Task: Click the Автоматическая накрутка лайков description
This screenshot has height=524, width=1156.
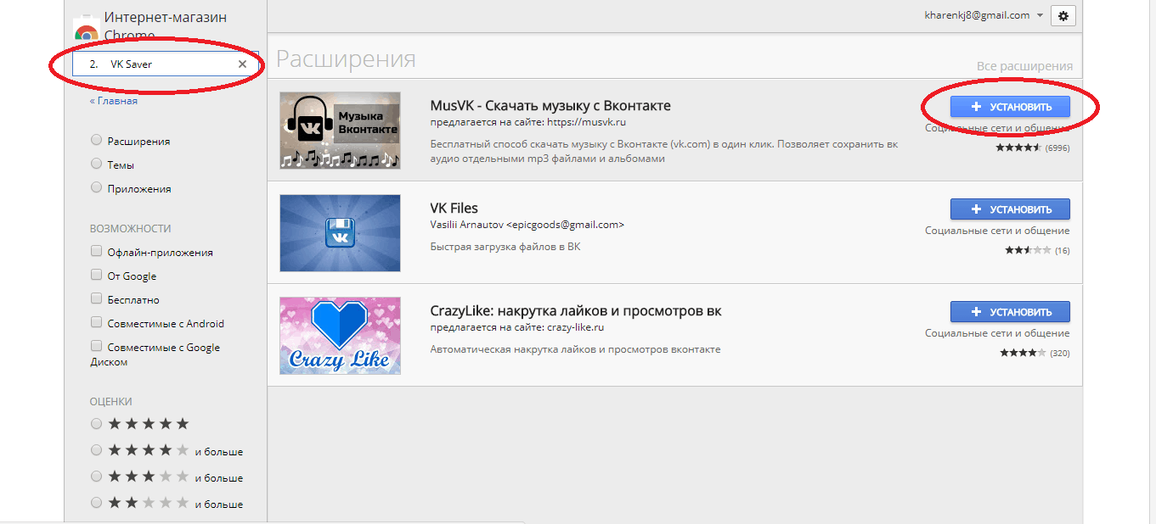Action: pyautogui.click(x=575, y=349)
